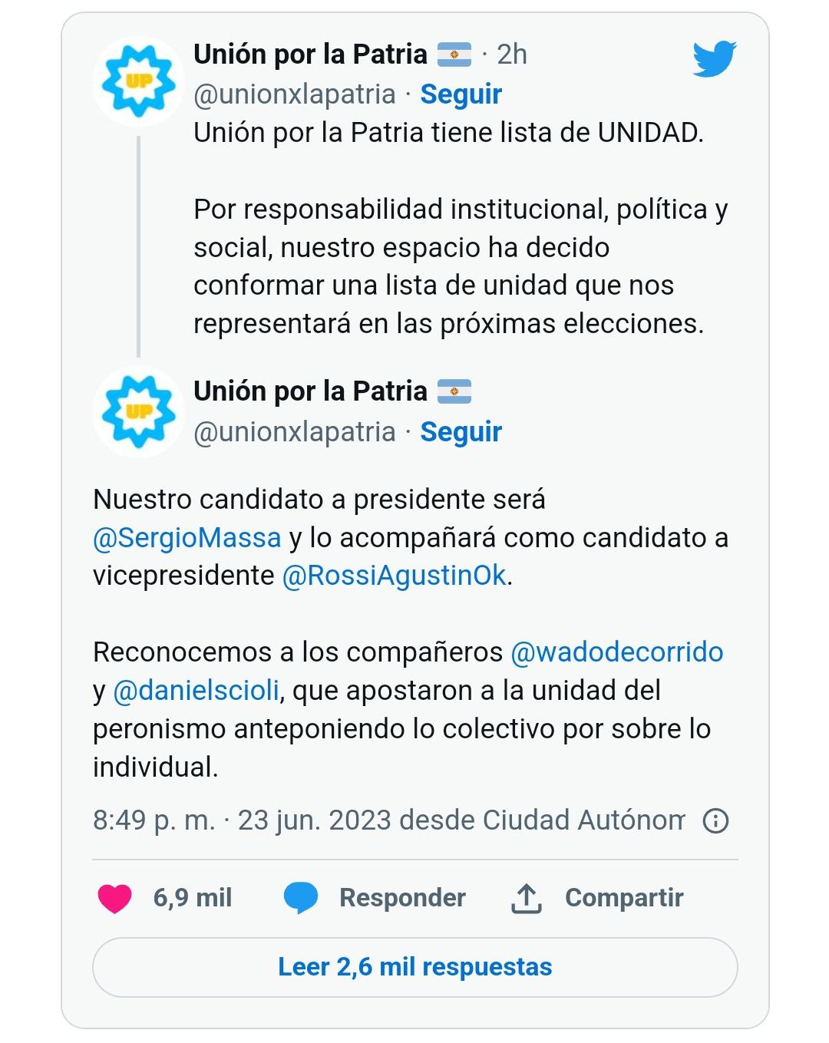The image size is (829, 1043).
Task: Click the top Unión por la Patria avatar
Action: pos(139,81)
